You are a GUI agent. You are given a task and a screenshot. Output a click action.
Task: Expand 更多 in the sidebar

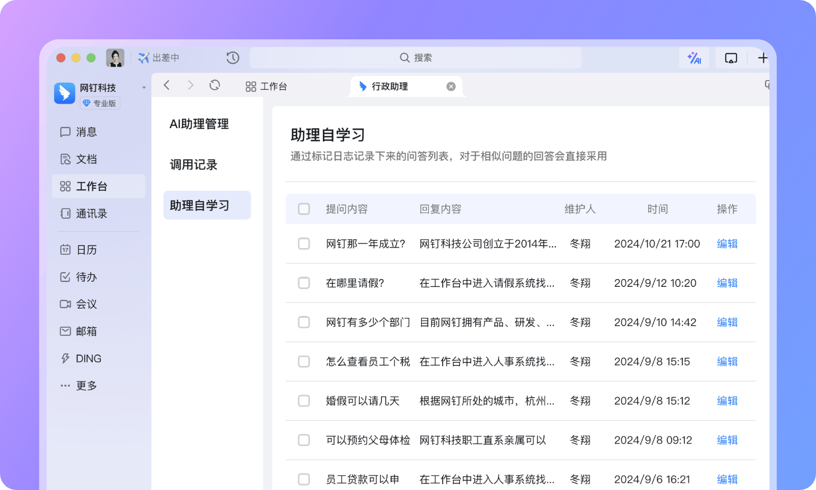point(86,385)
